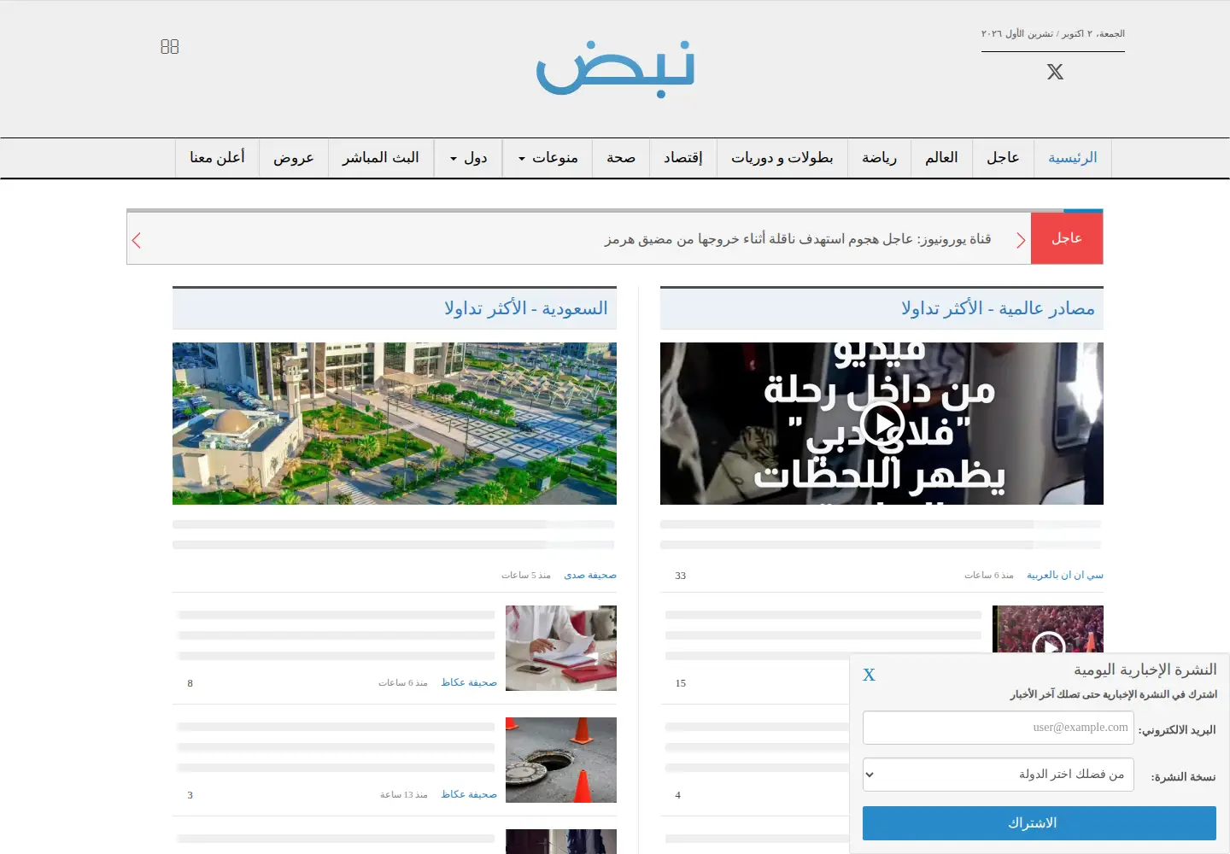This screenshot has width=1230, height=854.
Task: Open the grid layout icon in header
Action: pyautogui.click(x=170, y=47)
